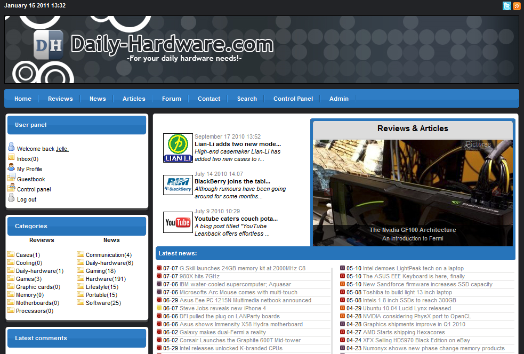The width and height of the screenshot is (524, 354).
Task: Open the YouTube logo thumbnail
Action: (178, 222)
